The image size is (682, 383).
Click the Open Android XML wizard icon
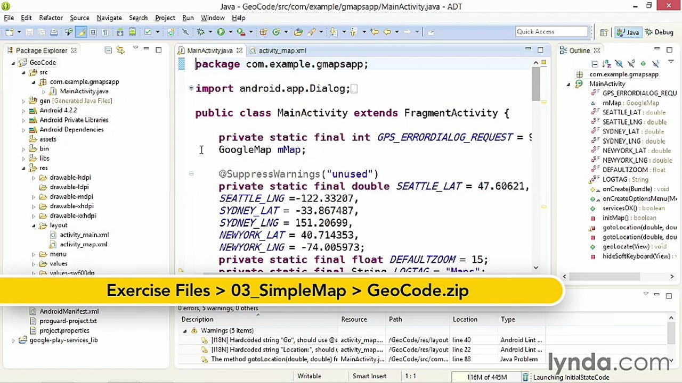[170, 32]
